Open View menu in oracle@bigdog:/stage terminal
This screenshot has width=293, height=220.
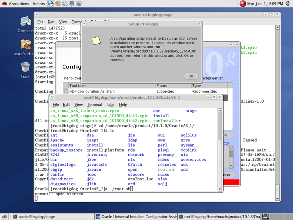63,22
